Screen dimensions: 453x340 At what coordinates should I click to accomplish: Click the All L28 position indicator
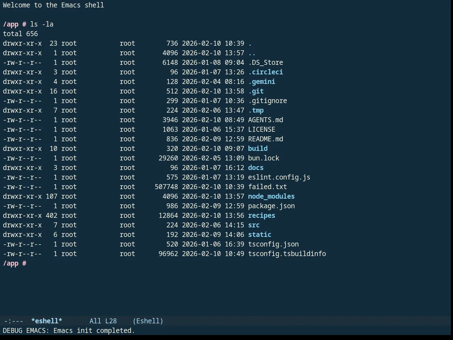103,321
